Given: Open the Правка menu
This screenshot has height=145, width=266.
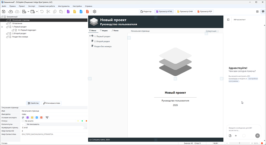Looking at the screenshot, I should pyautogui.click(x=13, y=6).
